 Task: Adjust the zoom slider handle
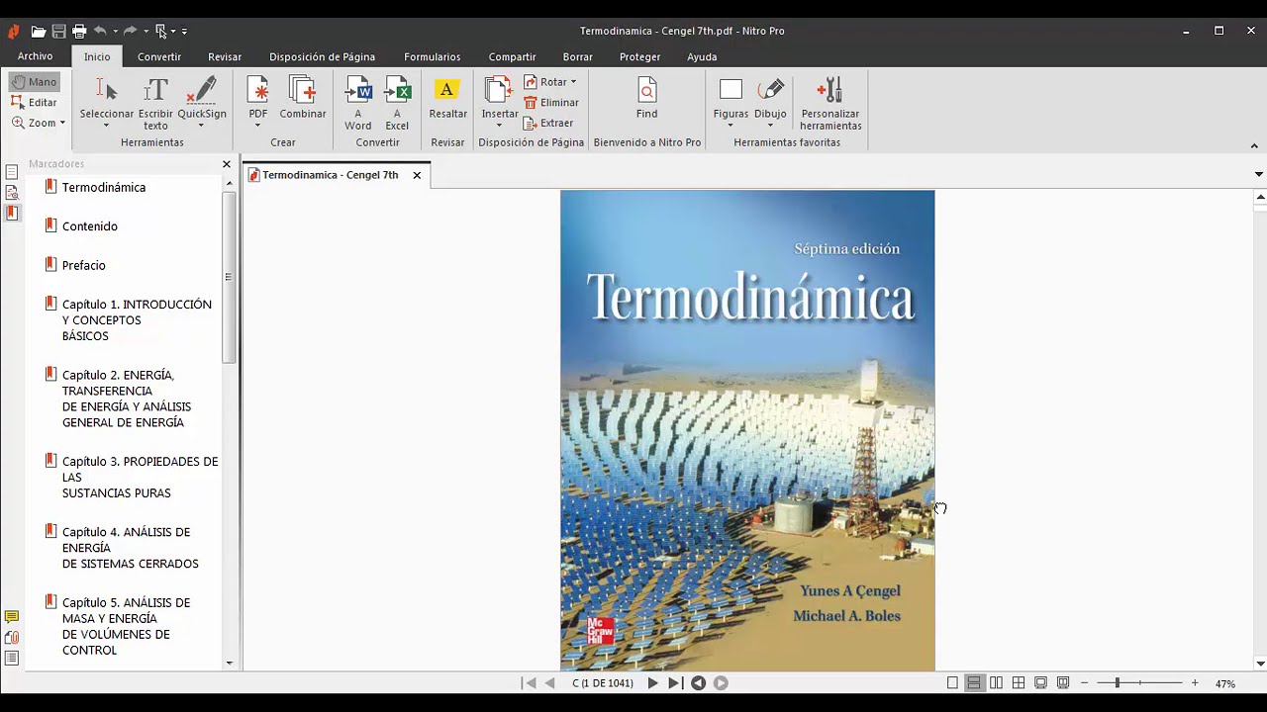click(1117, 683)
